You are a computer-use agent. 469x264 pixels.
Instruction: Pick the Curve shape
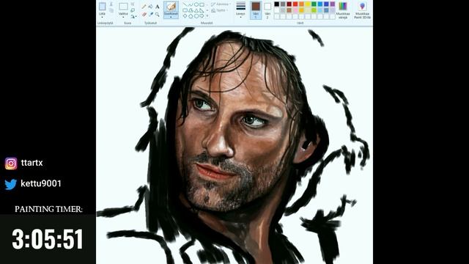point(191,4)
